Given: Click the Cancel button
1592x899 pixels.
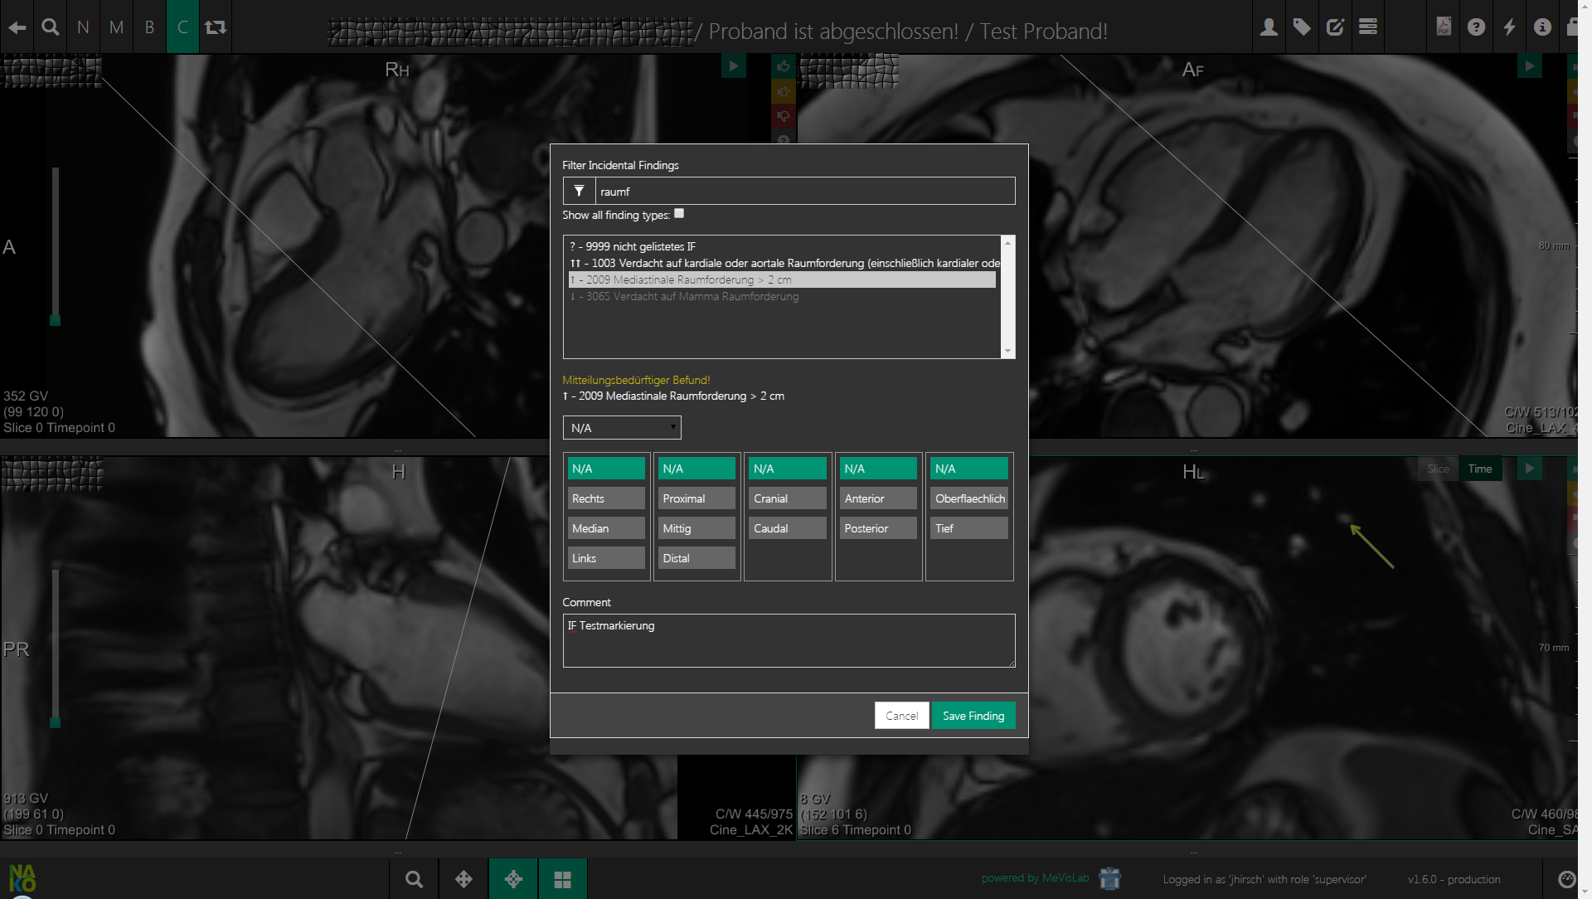Looking at the screenshot, I should 901,716.
